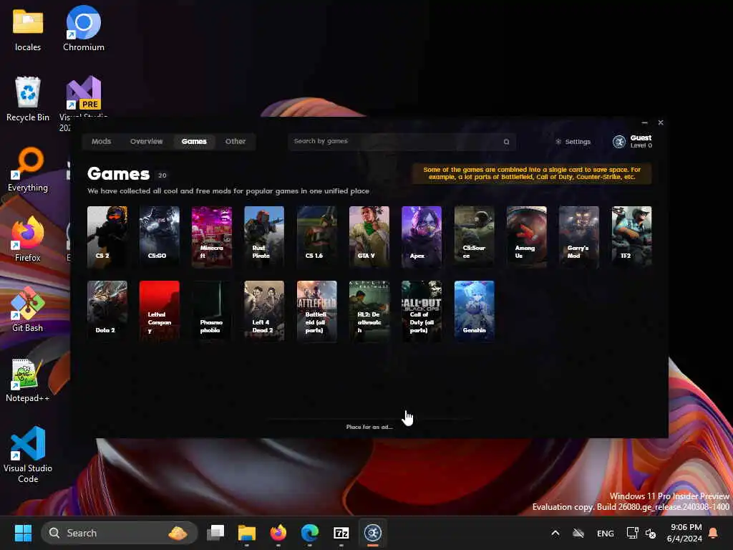Open the Genshin game card
Screen dimensions: 733x550
475,311
